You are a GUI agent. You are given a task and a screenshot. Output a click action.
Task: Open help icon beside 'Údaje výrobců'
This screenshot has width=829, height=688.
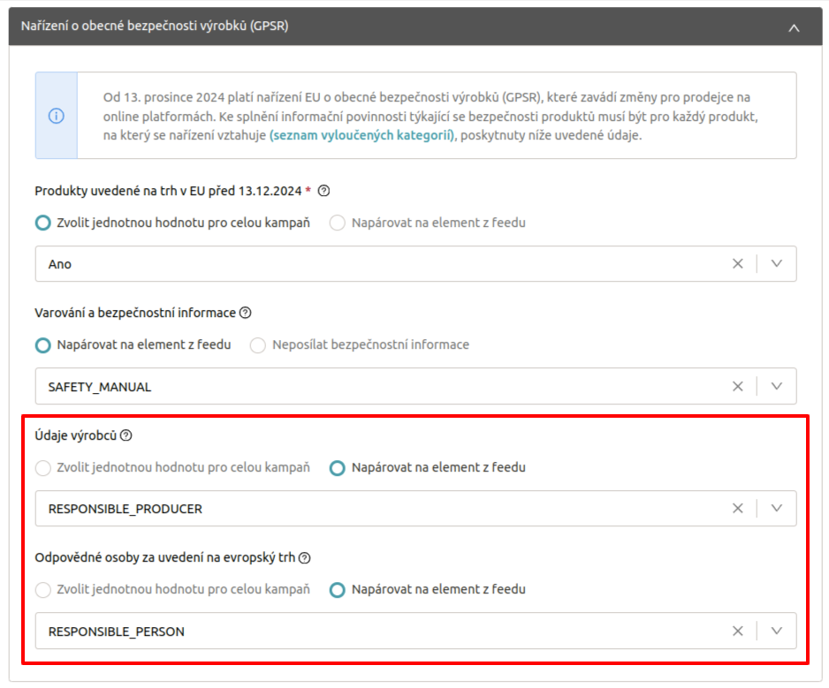[125, 435]
